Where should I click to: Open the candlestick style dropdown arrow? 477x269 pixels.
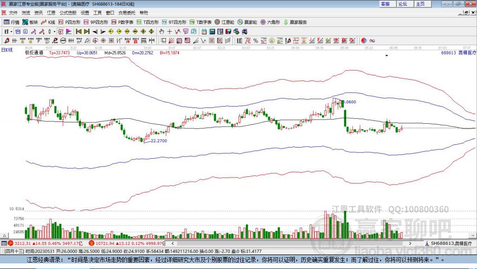click(55, 32)
